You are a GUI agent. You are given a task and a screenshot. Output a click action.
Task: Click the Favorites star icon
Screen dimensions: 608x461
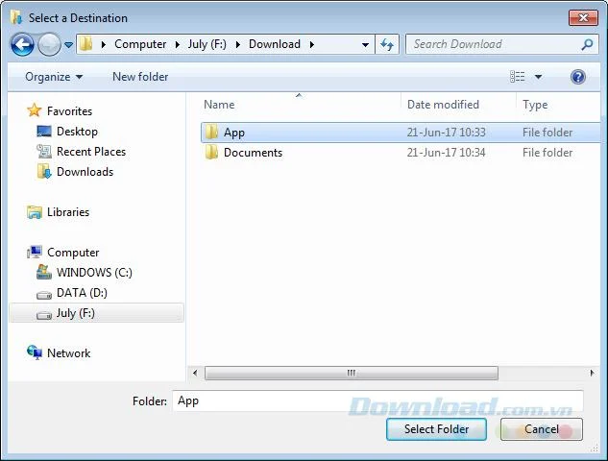[35, 110]
